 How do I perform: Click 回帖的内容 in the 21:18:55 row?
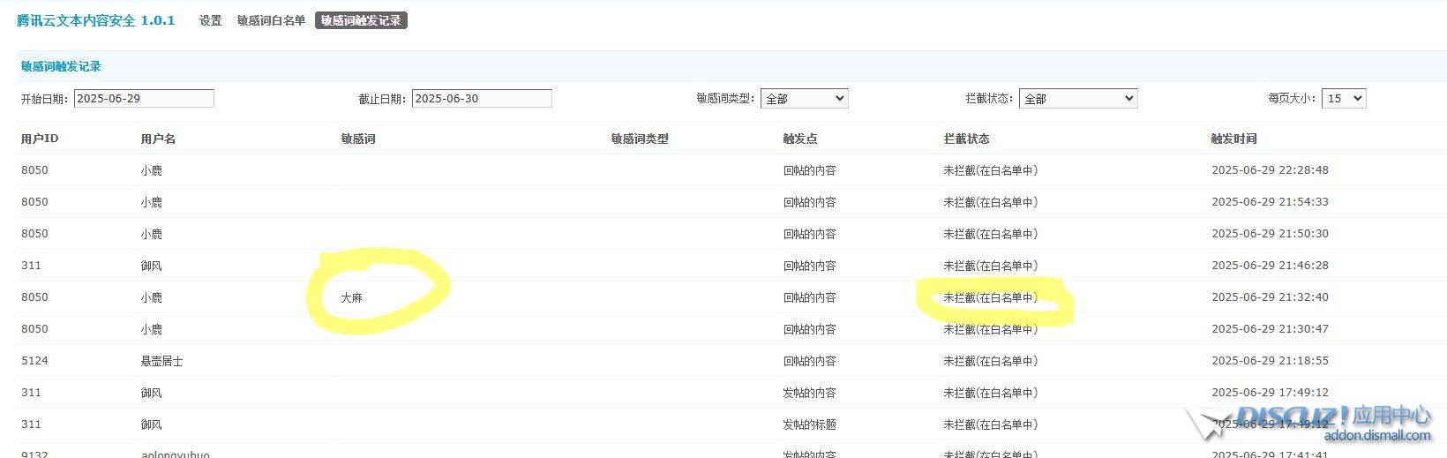pyautogui.click(x=809, y=361)
